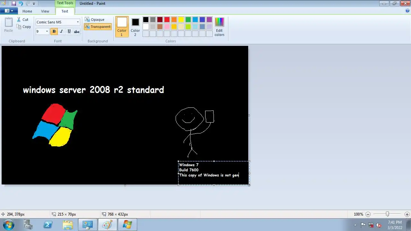Screen dimensions: 411x231
Task: Click the Paint palette taskbar icon
Action: tap(107, 225)
